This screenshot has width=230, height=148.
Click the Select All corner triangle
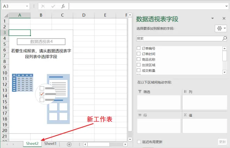coord(6,15)
